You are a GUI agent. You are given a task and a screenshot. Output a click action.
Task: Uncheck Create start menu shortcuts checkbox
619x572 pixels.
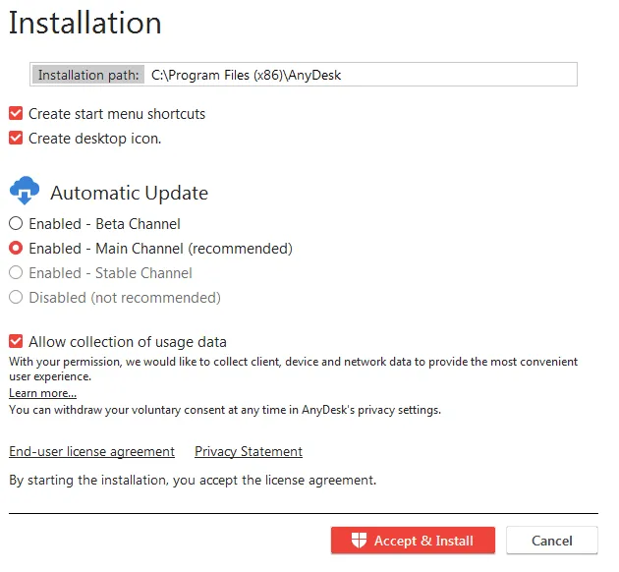16,113
